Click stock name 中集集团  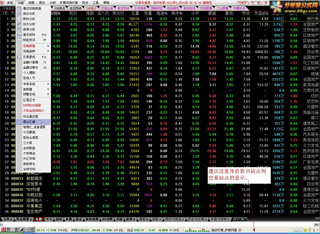tap(34, 206)
